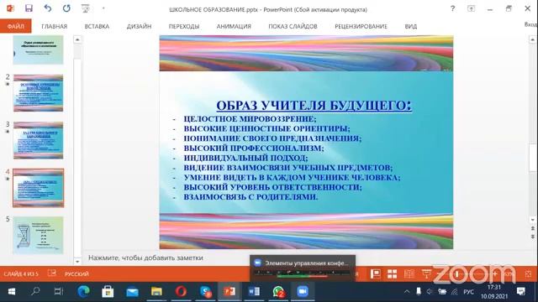
Task: Switch to Word on the taskbar
Action: point(254,292)
